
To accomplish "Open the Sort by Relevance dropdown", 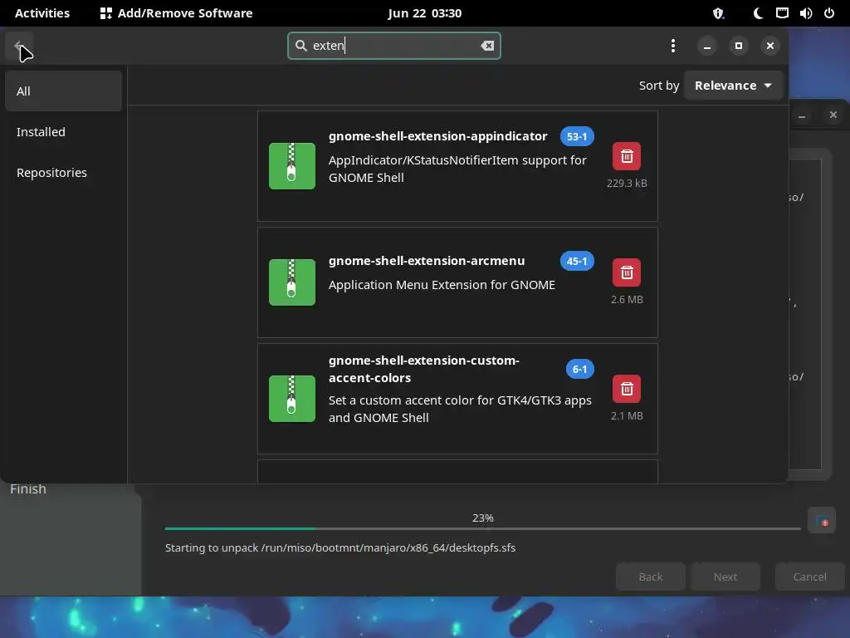I will tap(734, 86).
